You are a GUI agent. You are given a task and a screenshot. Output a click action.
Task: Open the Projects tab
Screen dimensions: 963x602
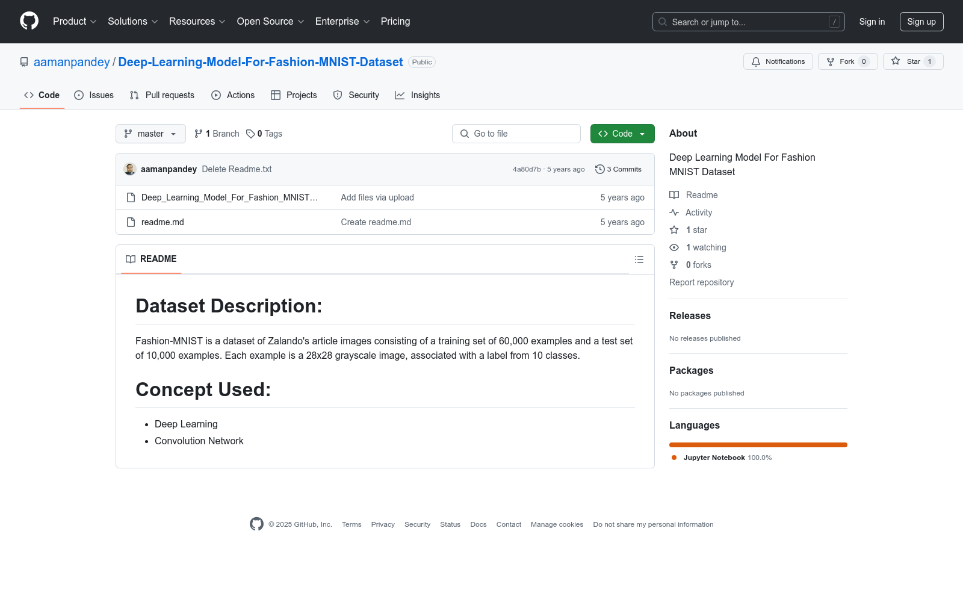[x=294, y=95]
